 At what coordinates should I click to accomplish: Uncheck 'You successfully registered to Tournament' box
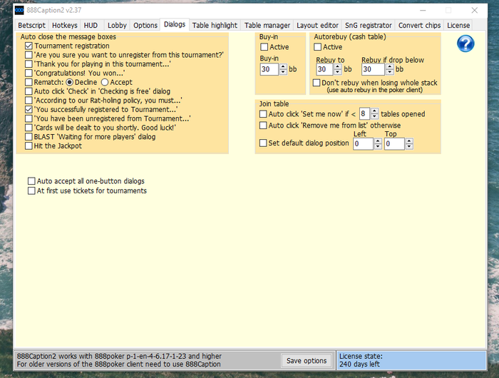point(29,110)
